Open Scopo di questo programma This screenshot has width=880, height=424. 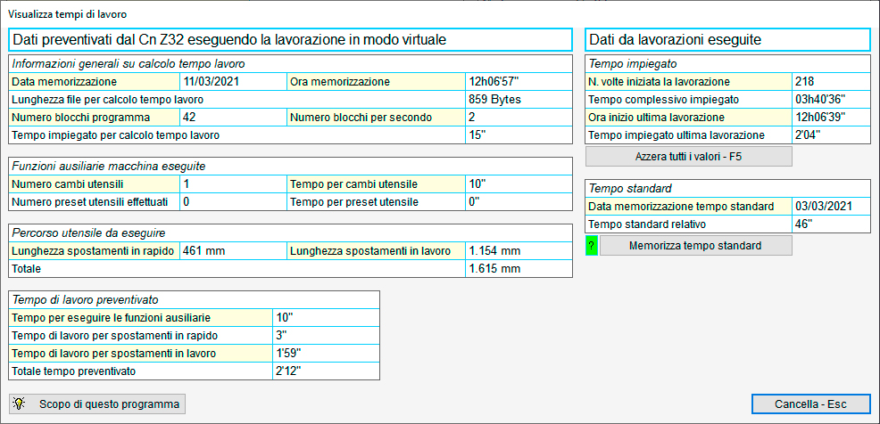pyautogui.click(x=97, y=404)
